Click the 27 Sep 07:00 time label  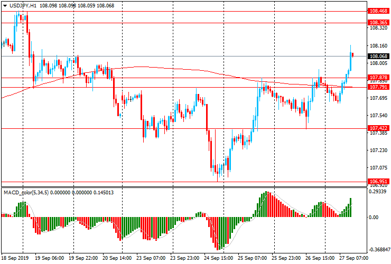[x=353, y=258]
